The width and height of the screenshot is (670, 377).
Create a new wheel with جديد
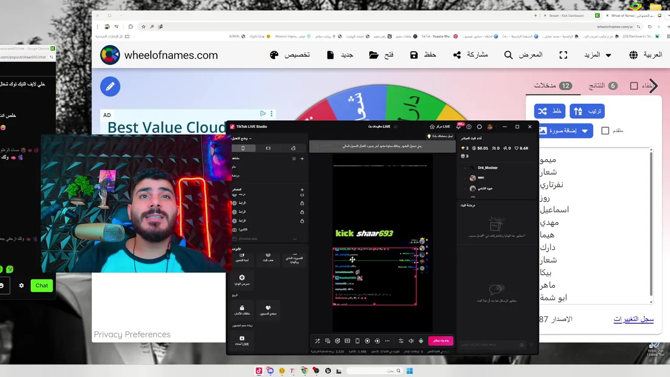coord(340,55)
